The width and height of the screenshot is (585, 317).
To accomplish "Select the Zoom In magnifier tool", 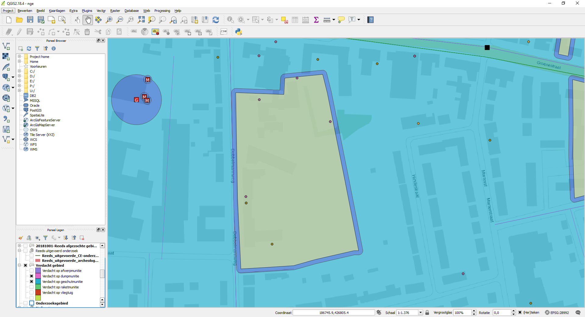I will point(109,20).
